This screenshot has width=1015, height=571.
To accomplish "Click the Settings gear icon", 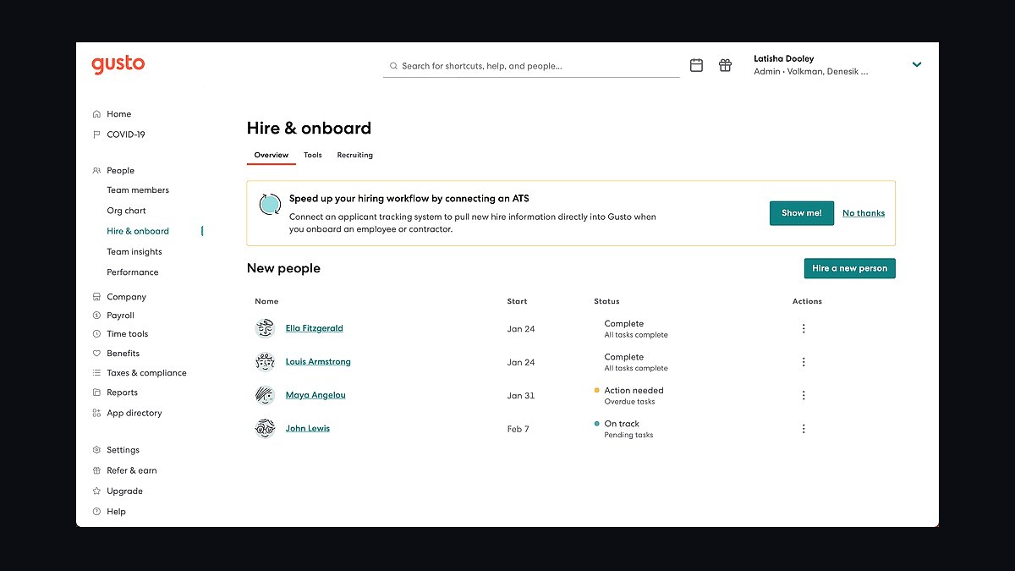I will [96, 450].
